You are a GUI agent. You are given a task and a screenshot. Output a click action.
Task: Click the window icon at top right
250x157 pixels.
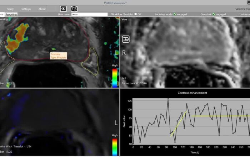click(x=247, y=2)
